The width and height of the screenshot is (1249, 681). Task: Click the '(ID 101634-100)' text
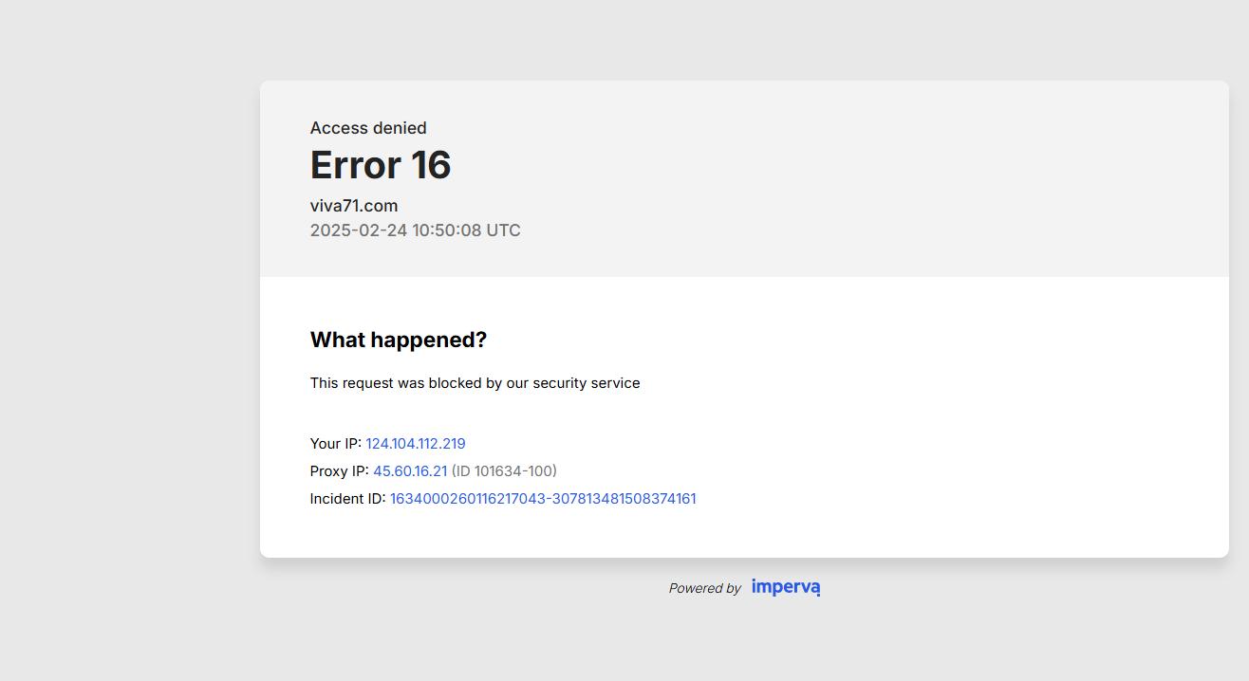[504, 471]
